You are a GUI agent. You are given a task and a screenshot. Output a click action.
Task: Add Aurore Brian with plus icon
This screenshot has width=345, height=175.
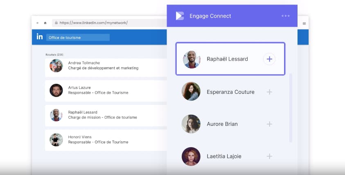[x=269, y=124]
